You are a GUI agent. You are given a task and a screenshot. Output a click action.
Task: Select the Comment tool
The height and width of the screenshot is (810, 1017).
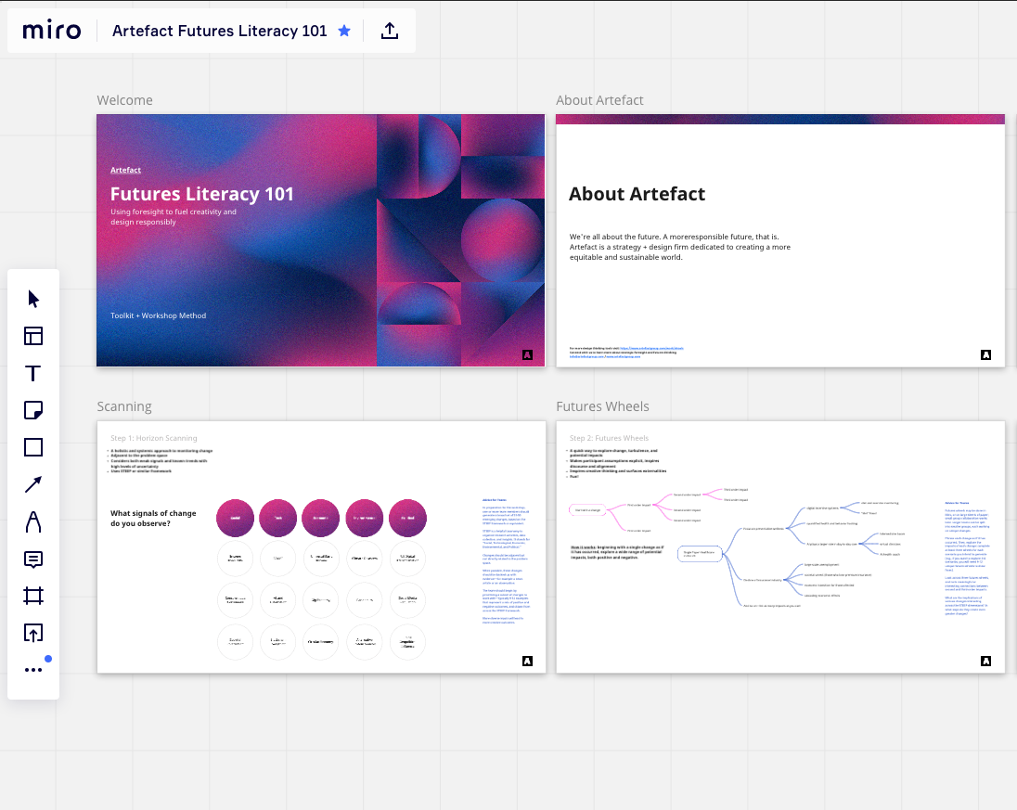33,559
